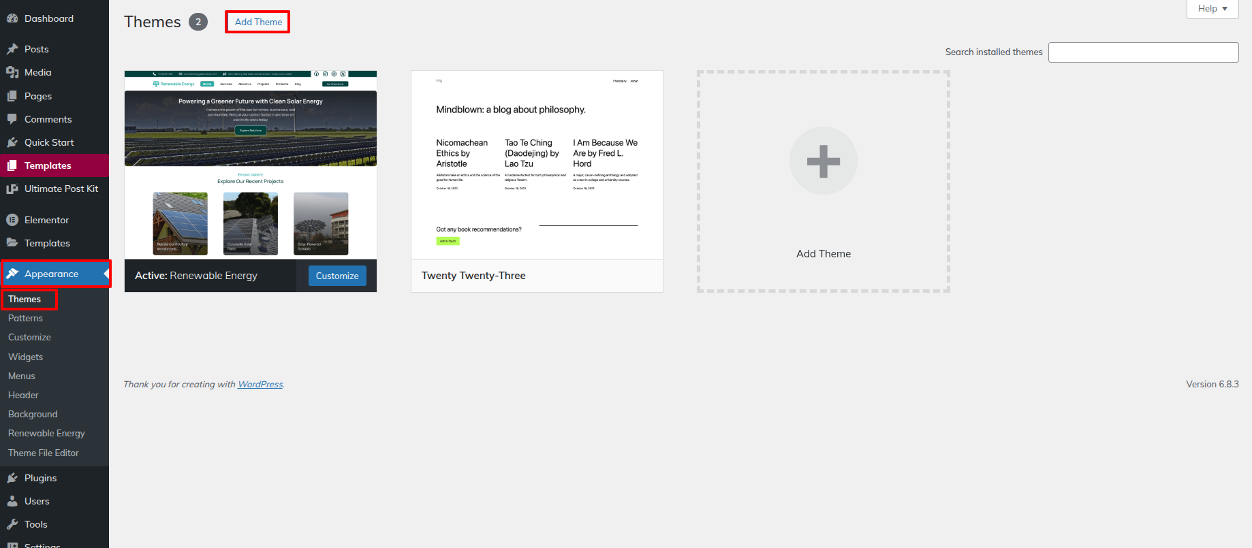Click the Elementor logo icon
The width and height of the screenshot is (1252, 548).
point(12,220)
